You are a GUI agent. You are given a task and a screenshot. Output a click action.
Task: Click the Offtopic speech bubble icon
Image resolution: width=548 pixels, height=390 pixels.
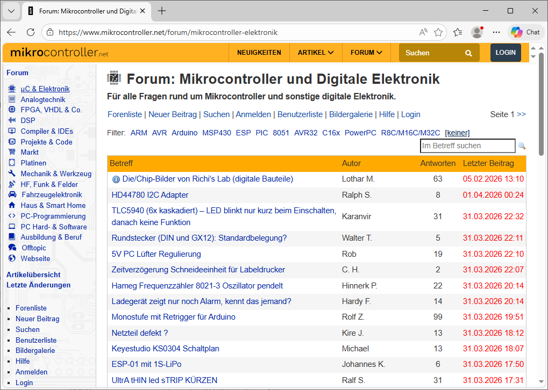tap(12, 248)
